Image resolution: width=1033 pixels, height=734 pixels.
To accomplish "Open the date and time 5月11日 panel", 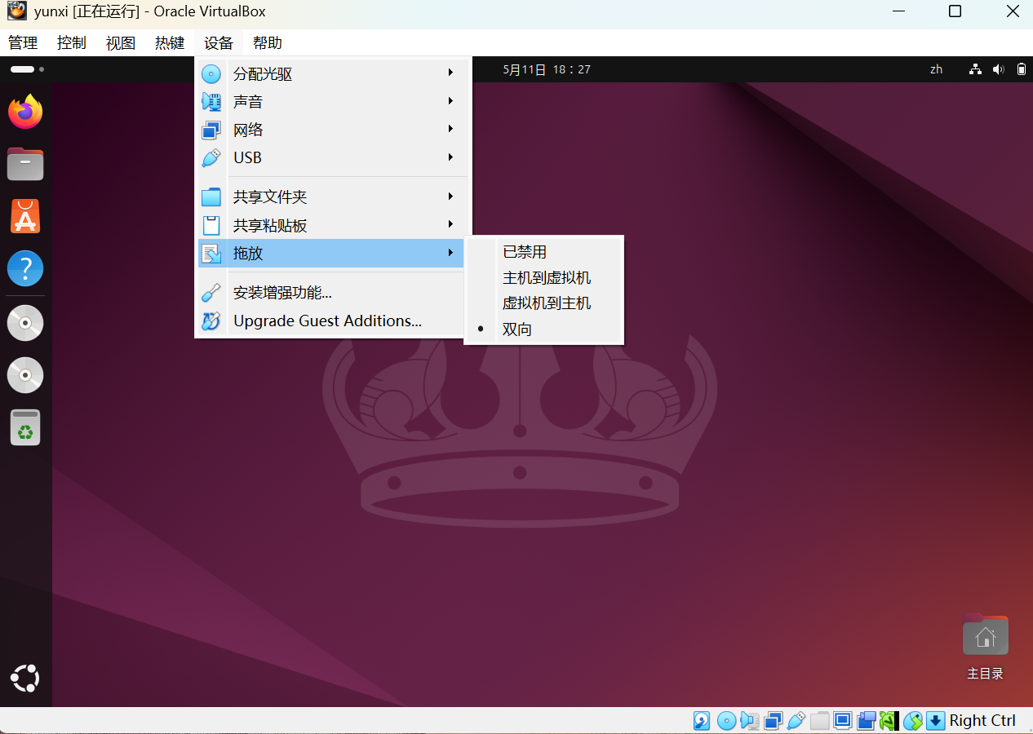I will pyautogui.click(x=547, y=69).
